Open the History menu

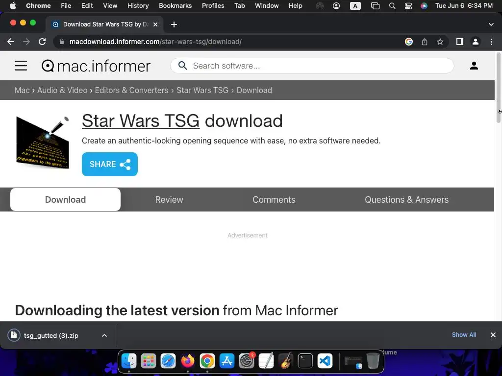(138, 5)
